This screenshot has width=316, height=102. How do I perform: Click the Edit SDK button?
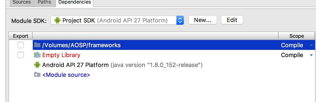232,20
